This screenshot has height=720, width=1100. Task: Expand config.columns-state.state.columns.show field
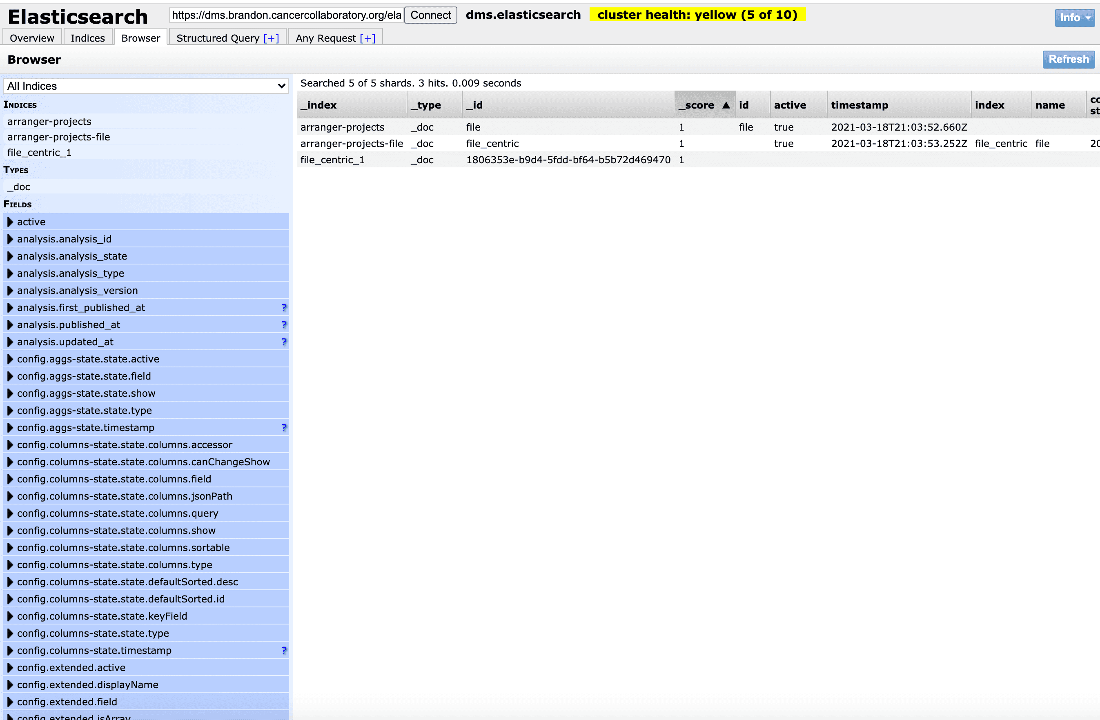(x=10, y=531)
